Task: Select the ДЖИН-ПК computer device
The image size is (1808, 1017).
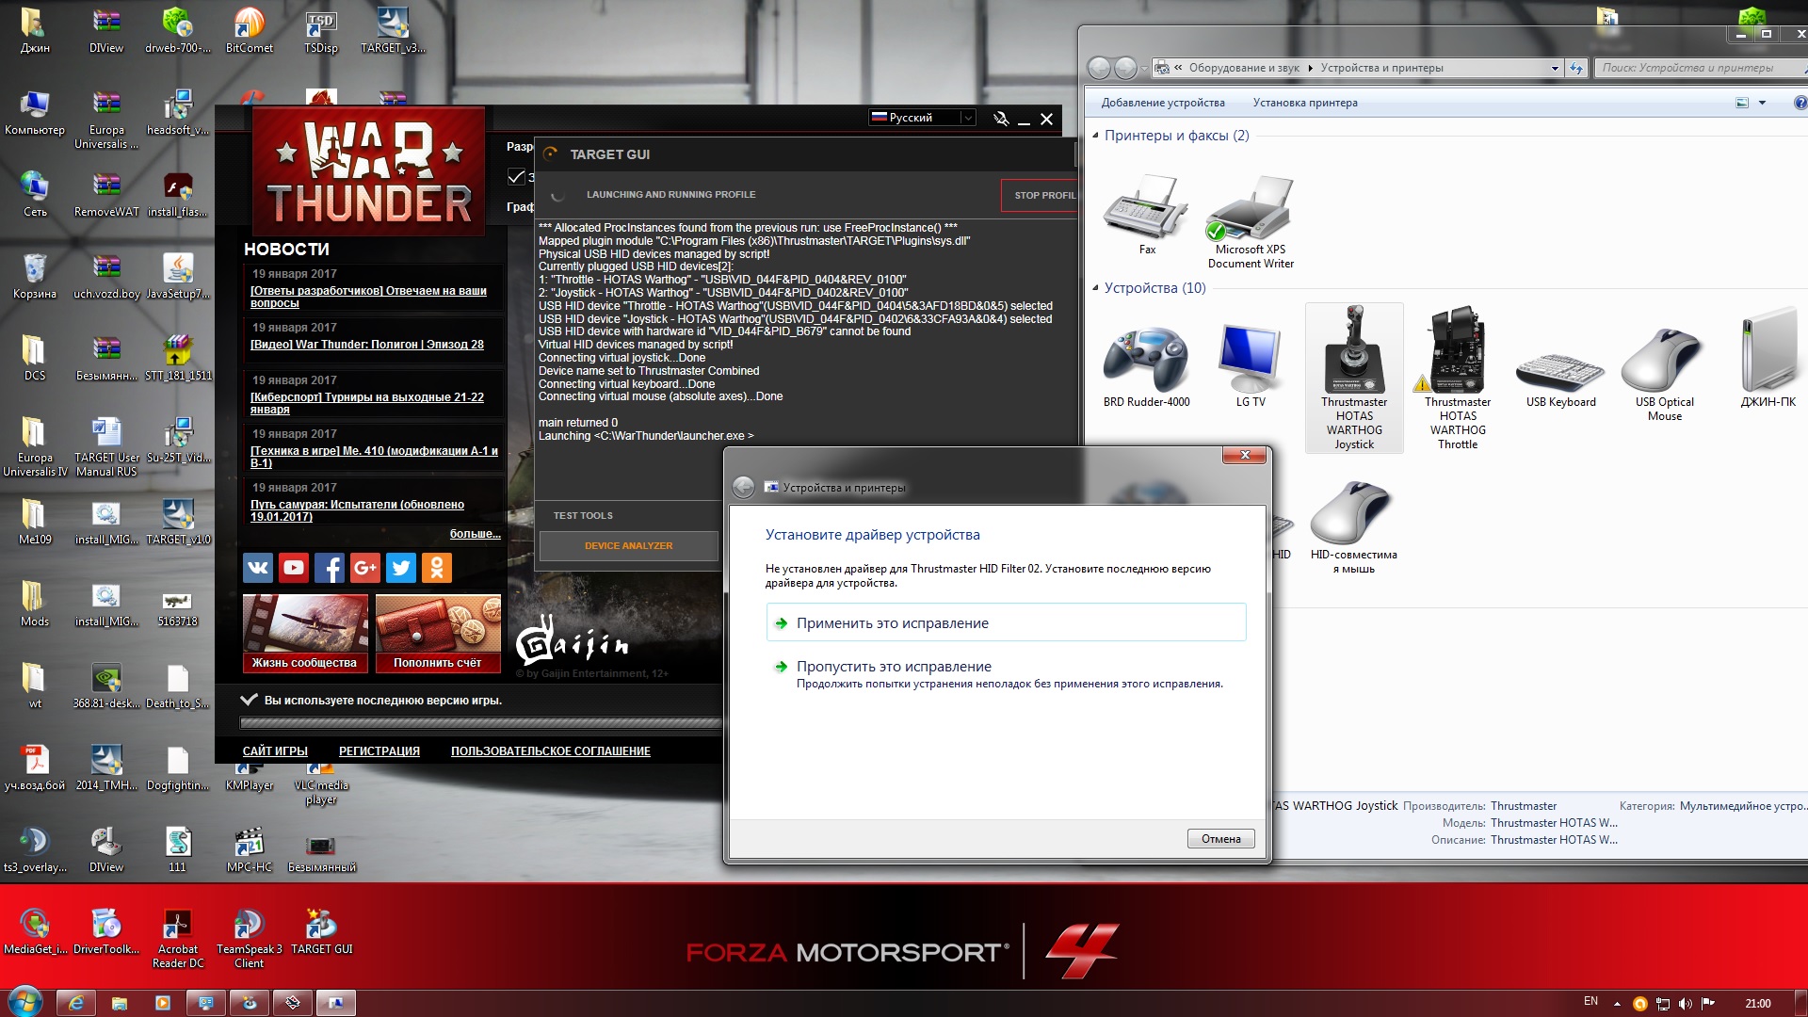Action: (1768, 358)
